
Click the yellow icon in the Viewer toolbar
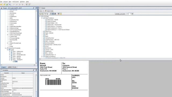click(x=61, y=14)
